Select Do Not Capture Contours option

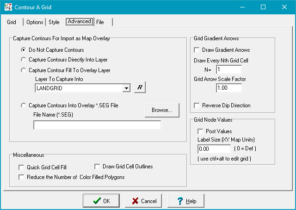[x=24, y=50]
